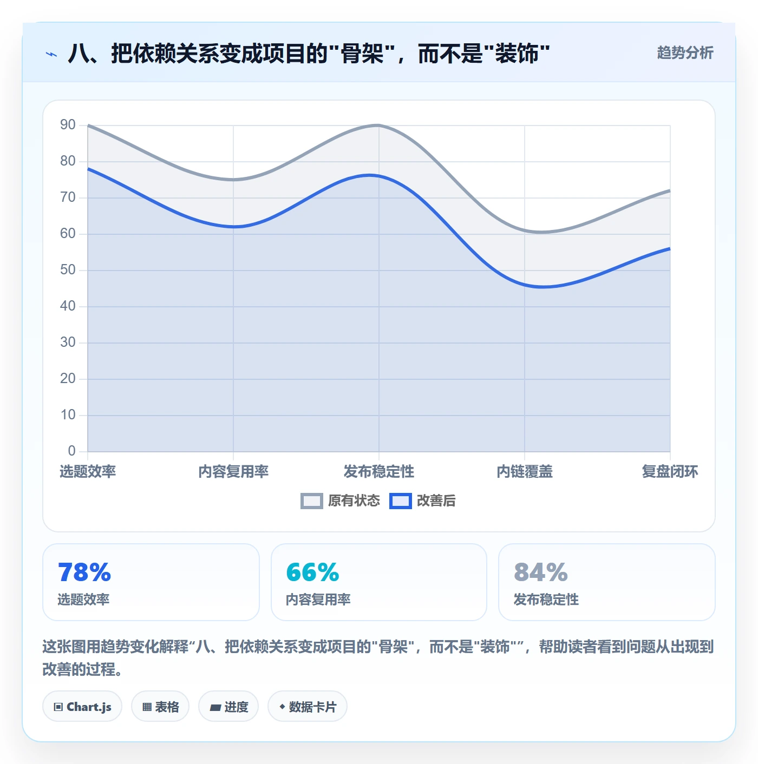Screen dimensions: 758x764
Task: Click the 84% 发布稳定性 stat card
Action: pos(607,582)
